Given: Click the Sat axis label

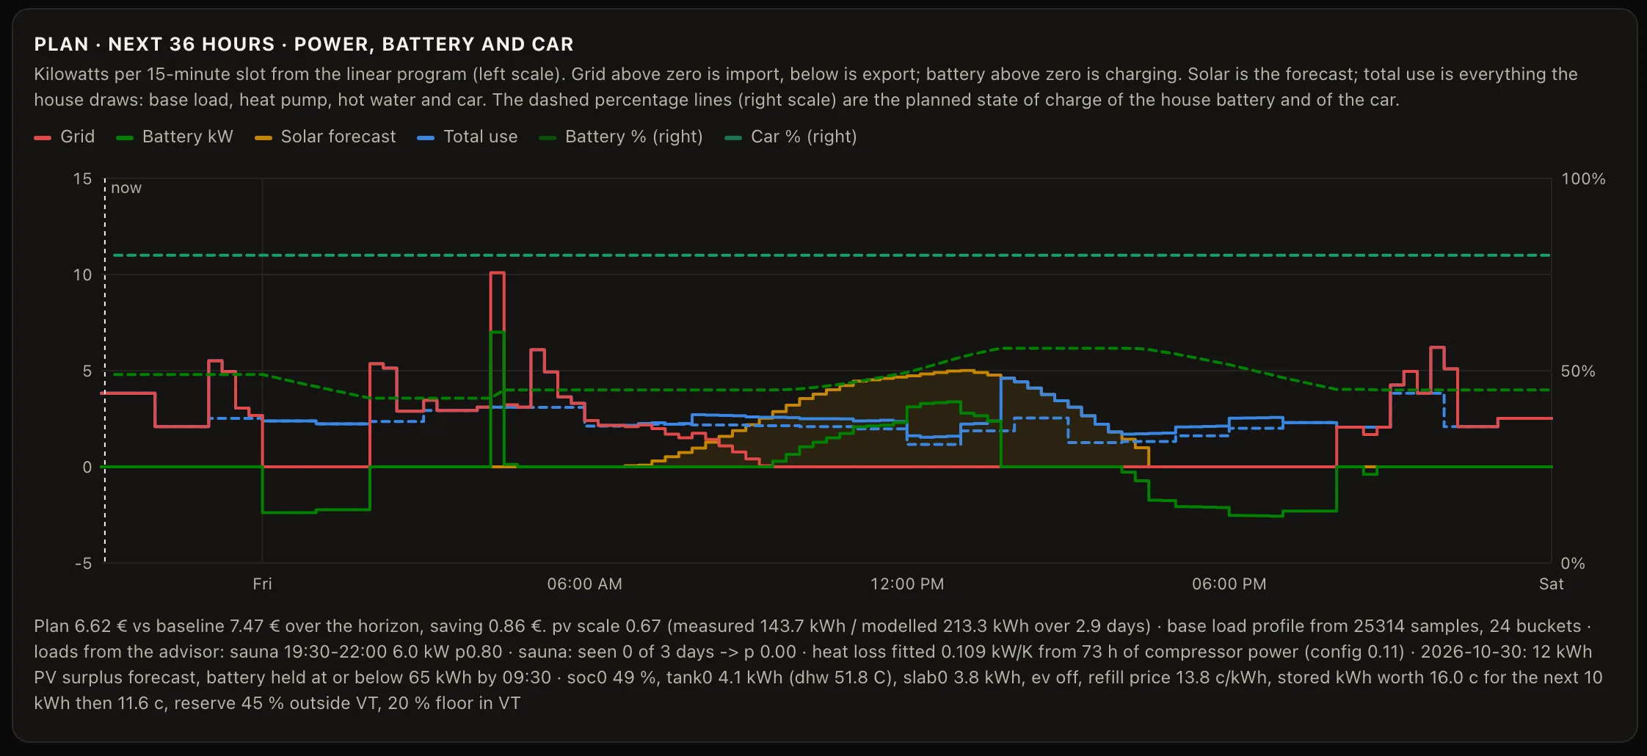Looking at the screenshot, I should pos(1551,584).
